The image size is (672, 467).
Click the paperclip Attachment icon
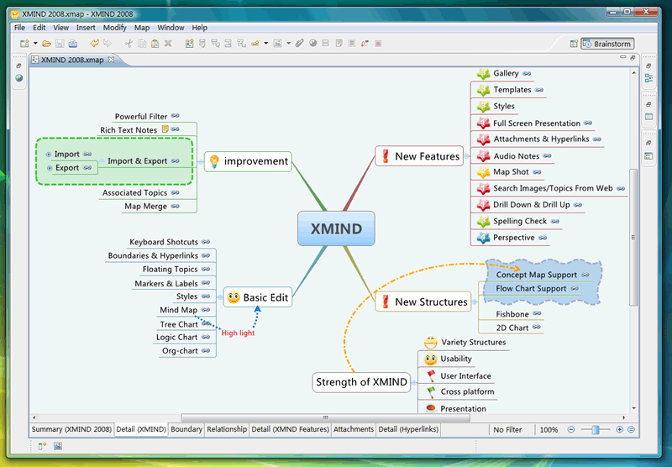pyautogui.click(x=300, y=44)
